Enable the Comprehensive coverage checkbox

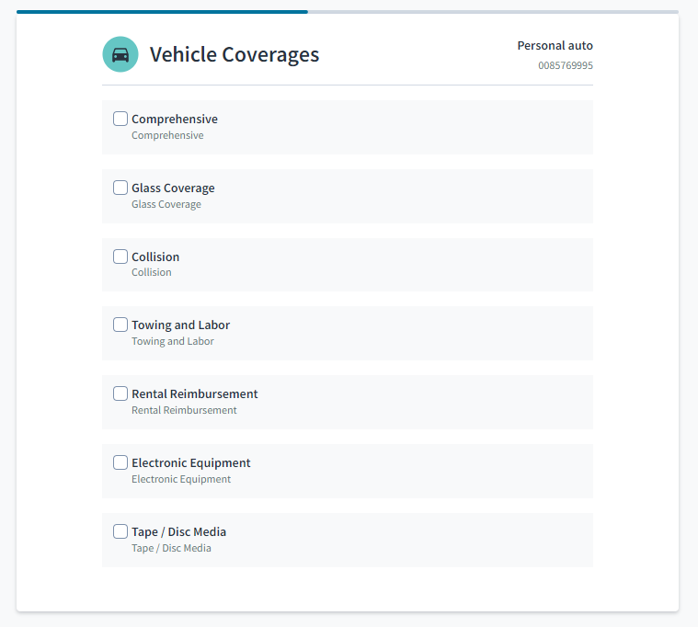120,119
